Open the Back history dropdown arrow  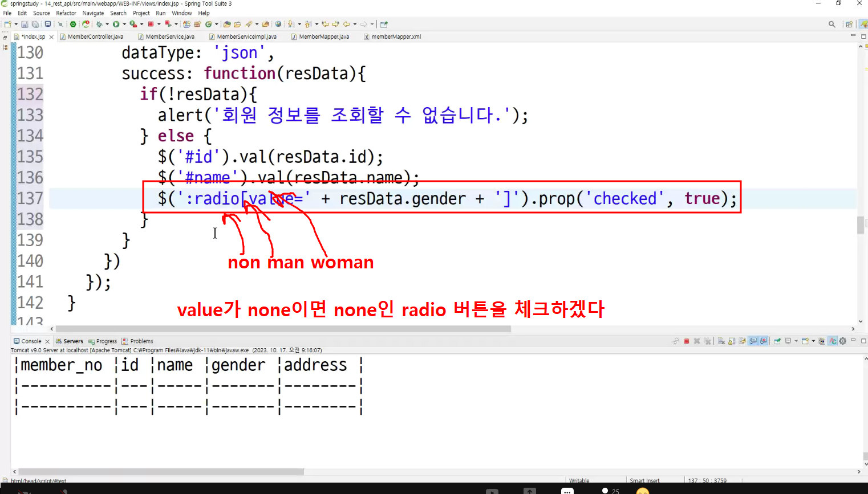point(355,24)
